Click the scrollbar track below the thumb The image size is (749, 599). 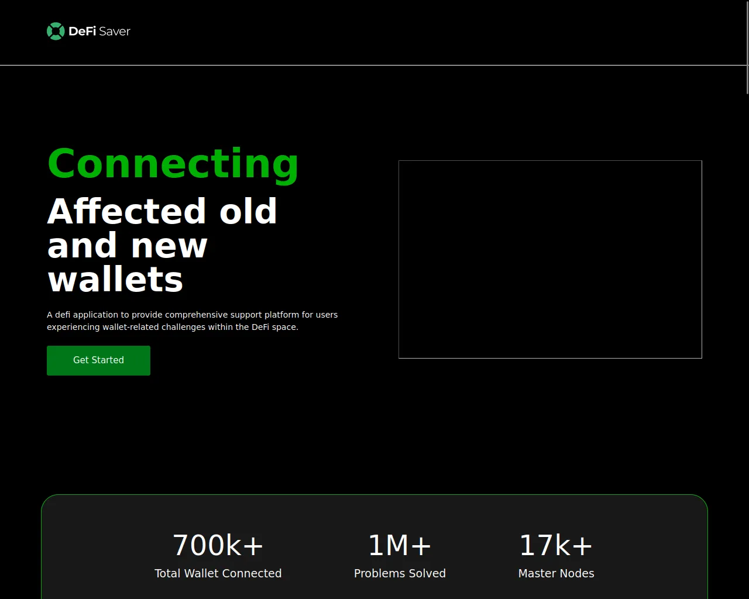click(747, 351)
